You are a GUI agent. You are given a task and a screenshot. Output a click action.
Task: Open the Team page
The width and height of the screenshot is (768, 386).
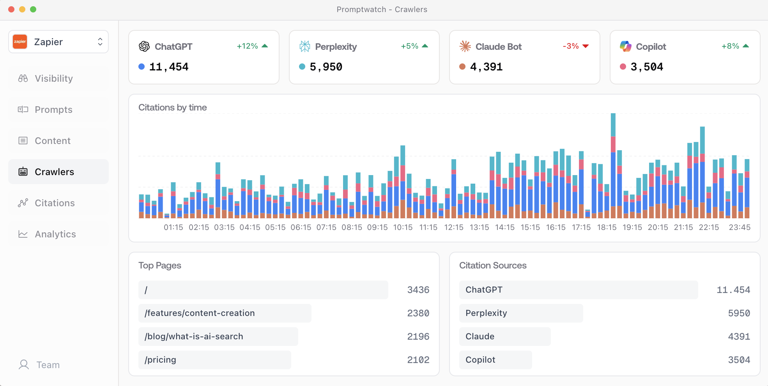coord(48,365)
